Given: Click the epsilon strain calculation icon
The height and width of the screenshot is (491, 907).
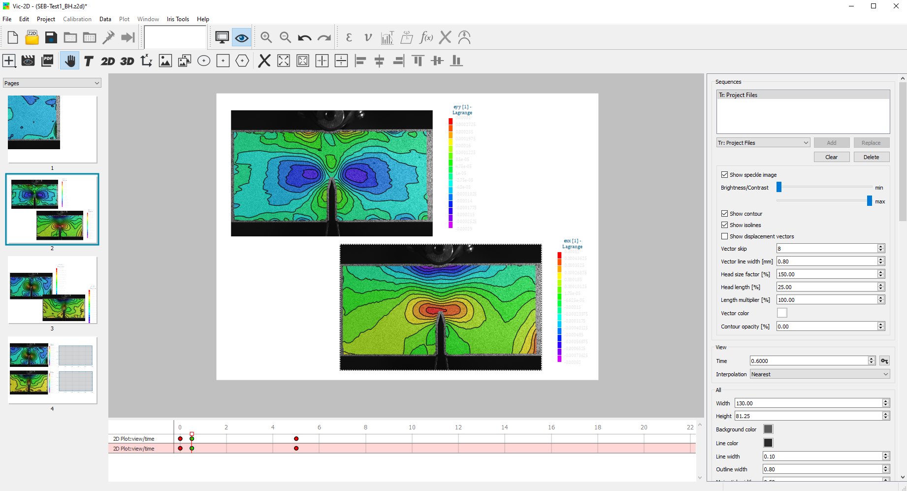Looking at the screenshot, I should [x=350, y=37].
